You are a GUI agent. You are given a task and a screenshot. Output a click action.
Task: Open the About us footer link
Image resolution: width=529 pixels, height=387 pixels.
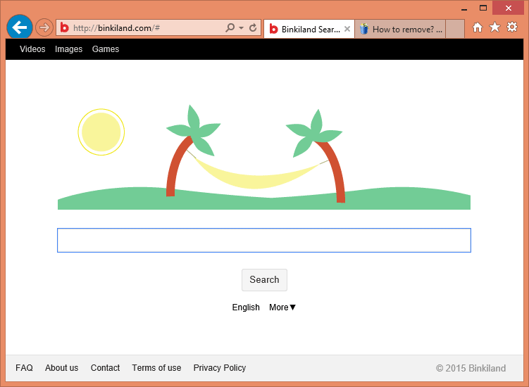point(62,368)
